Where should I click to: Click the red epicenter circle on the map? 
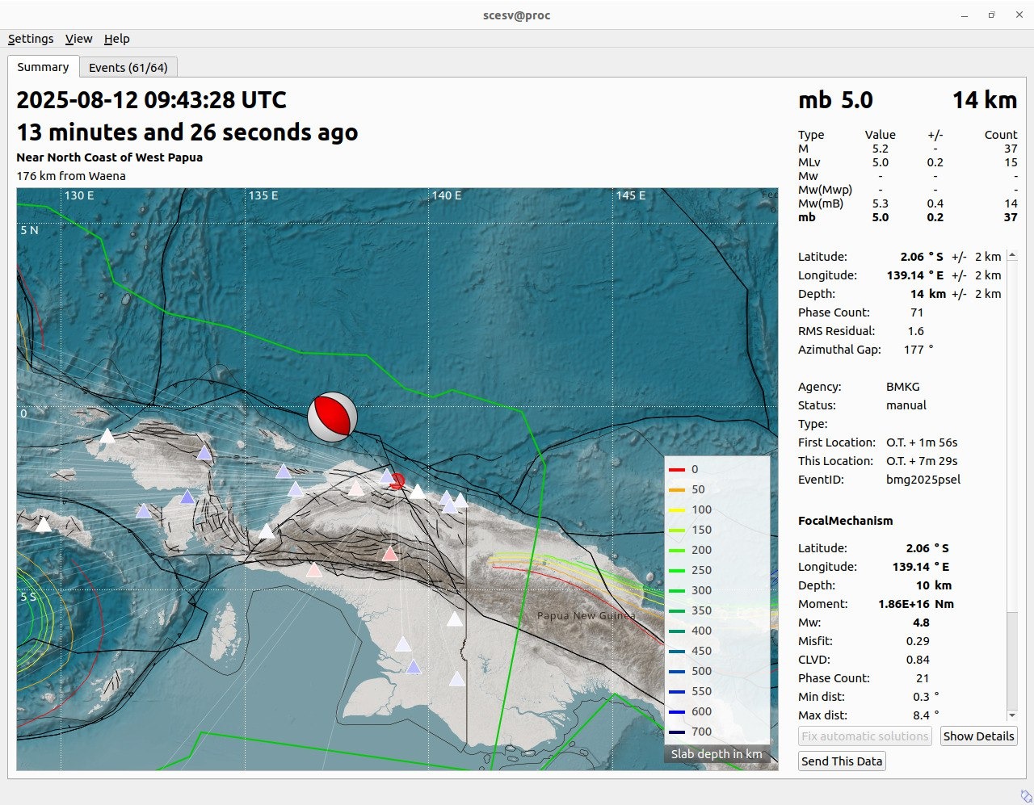click(x=397, y=482)
